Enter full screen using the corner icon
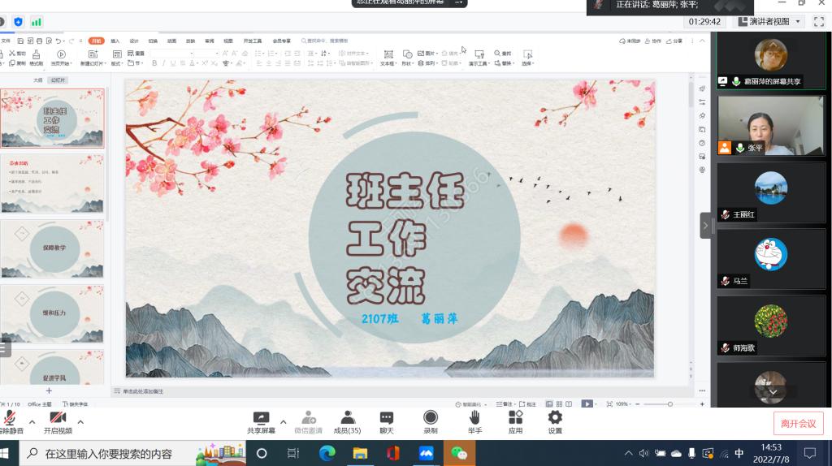The width and height of the screenshot is (832, 466). [819, 21]
